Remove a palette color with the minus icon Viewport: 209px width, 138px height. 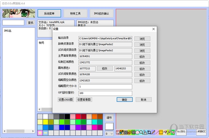pos(45,133)
